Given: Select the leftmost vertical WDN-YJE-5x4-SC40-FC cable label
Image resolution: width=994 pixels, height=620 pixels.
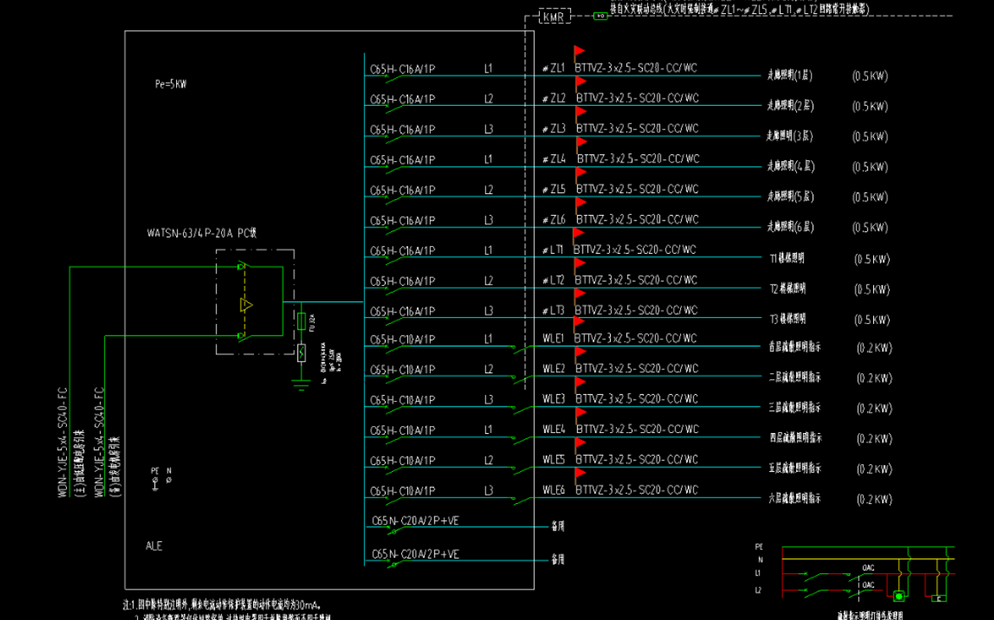Looking at the screenshot, I should 63,442.
